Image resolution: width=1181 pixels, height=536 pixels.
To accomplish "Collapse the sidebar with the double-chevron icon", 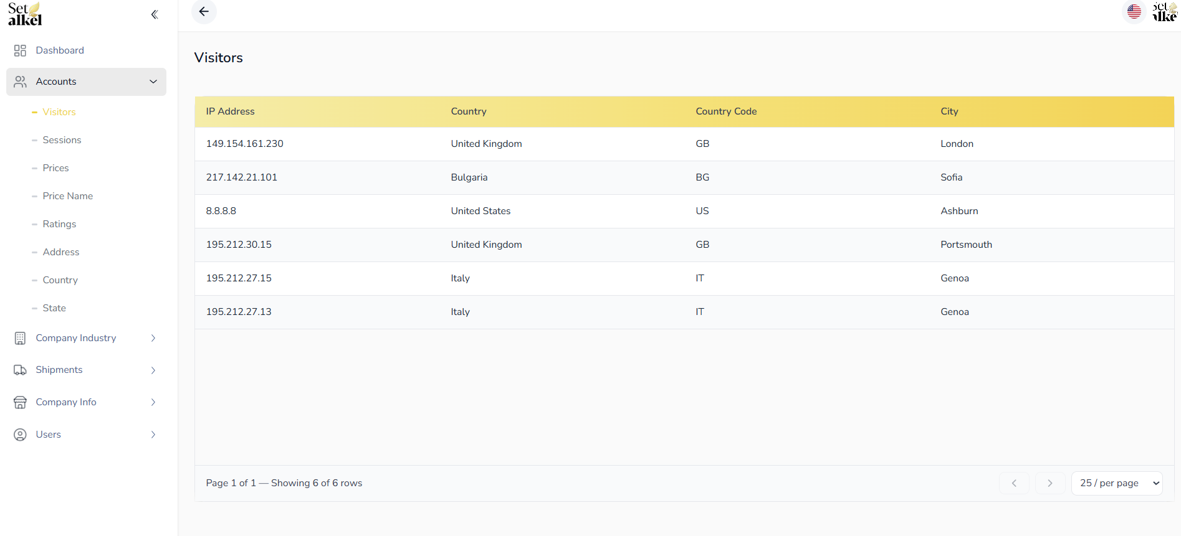I will coord(155,14).
